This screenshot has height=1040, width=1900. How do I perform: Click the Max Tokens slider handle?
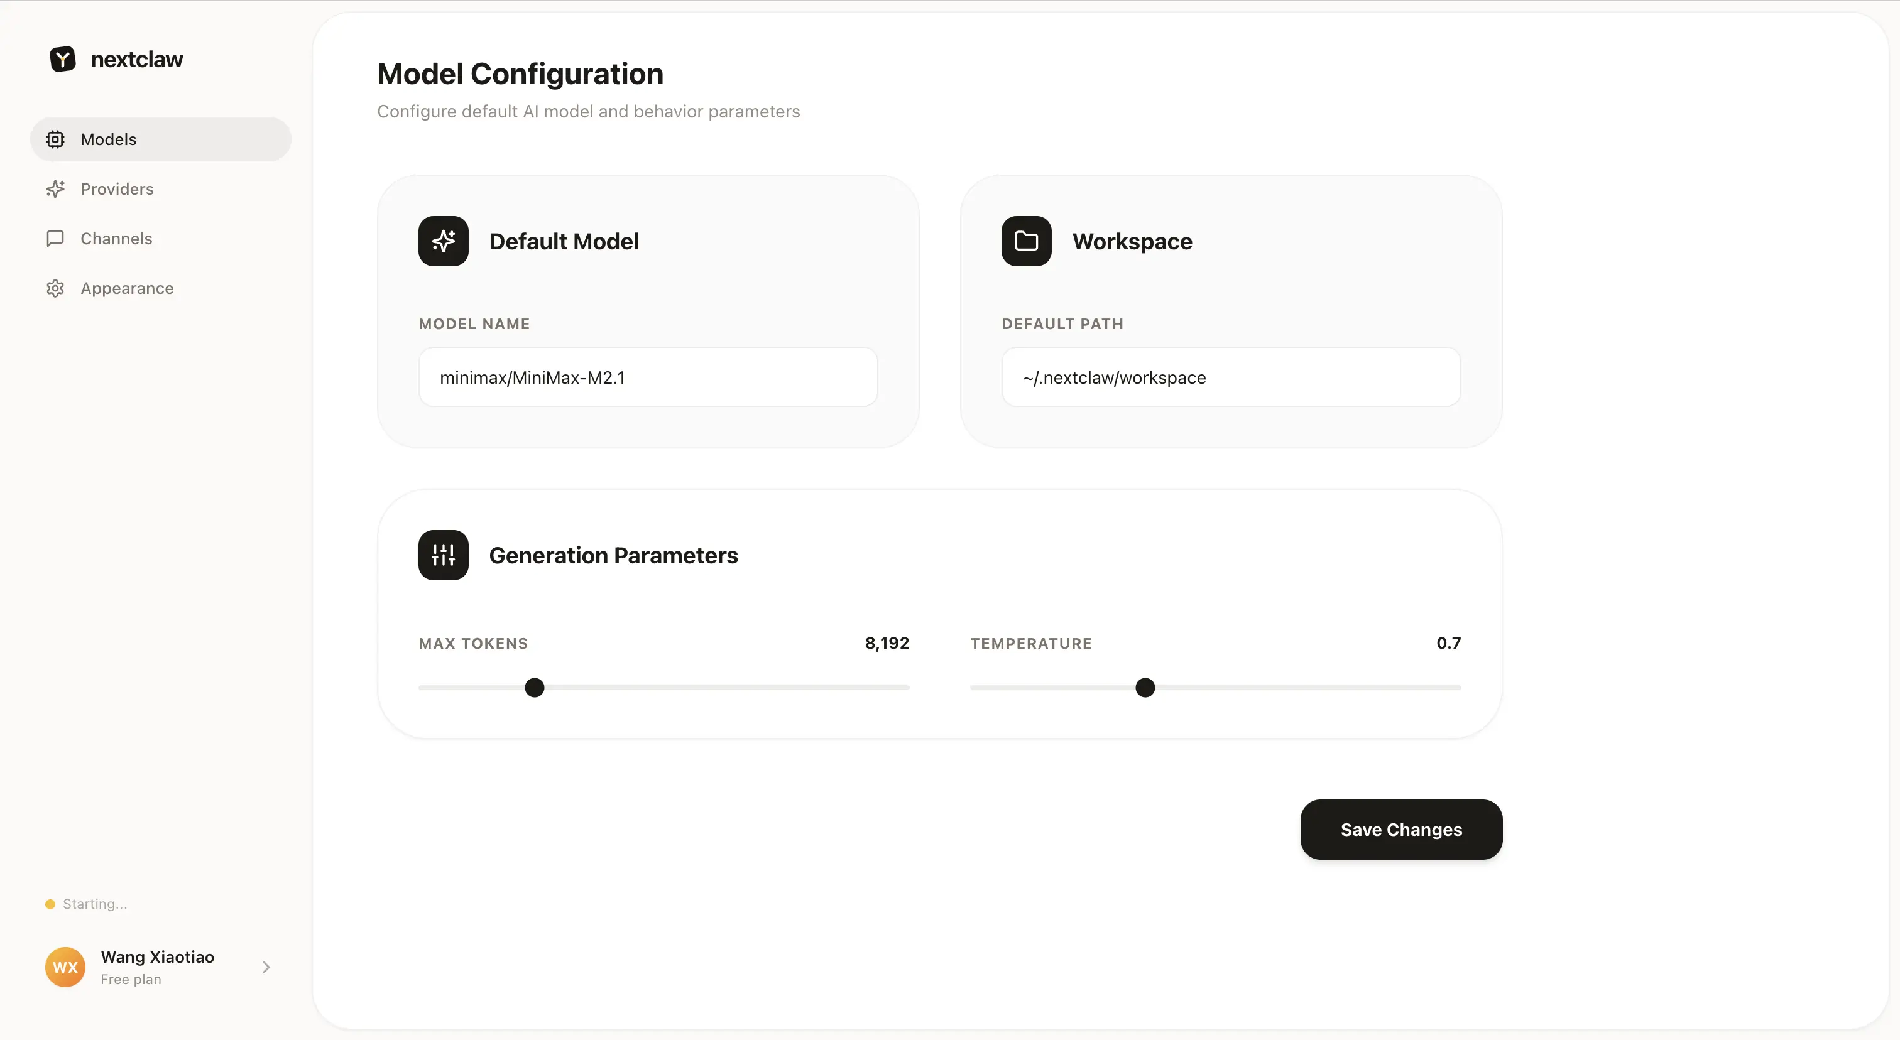click(535, 688)
